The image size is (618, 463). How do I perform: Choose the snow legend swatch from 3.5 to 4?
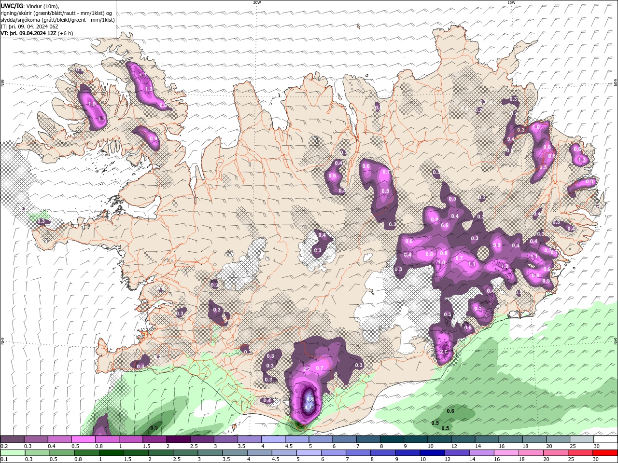pyautogui.click(x=249, y=439)
